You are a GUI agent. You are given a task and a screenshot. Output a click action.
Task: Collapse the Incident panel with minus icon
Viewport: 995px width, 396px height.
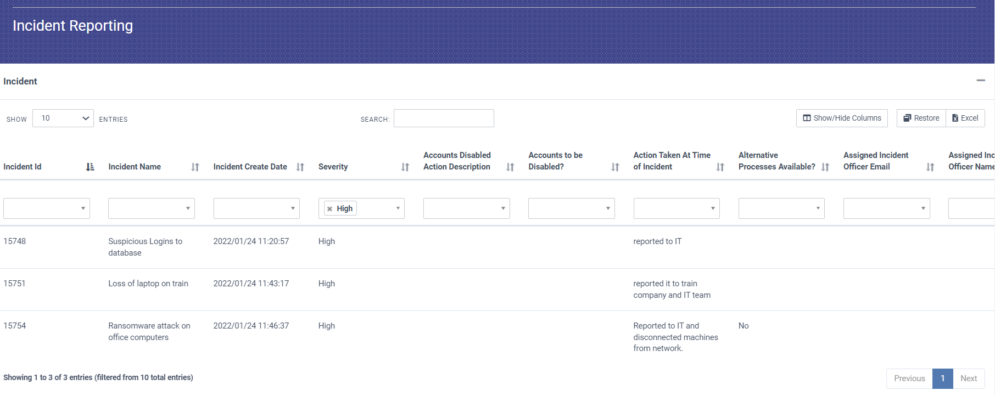tap(981, 81)
